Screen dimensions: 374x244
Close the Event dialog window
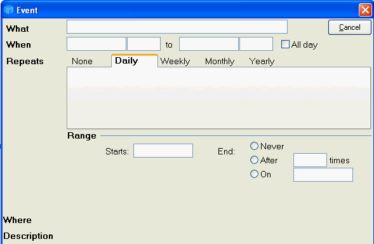(365, 10)
